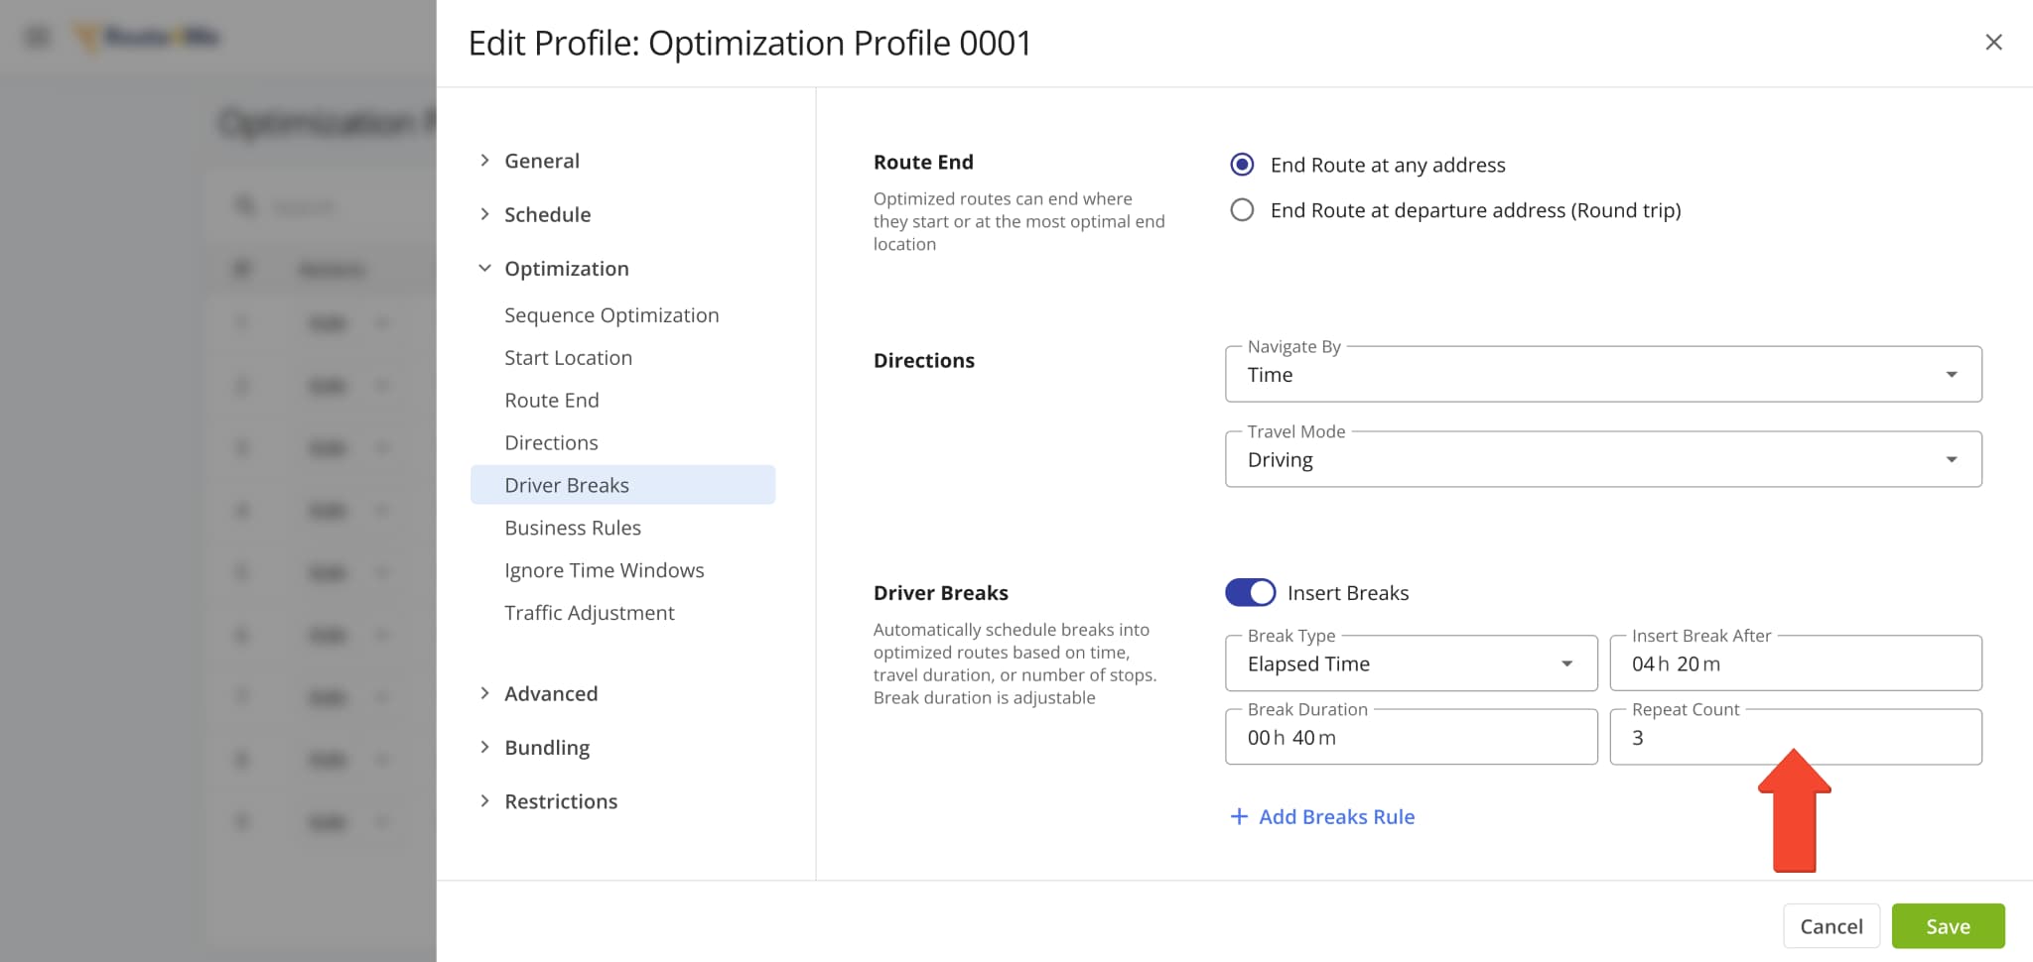Viewport: 2033px width, 962px height.
Task: Go to Traffic Adjustment settings
Action: [x=590, y=612]
